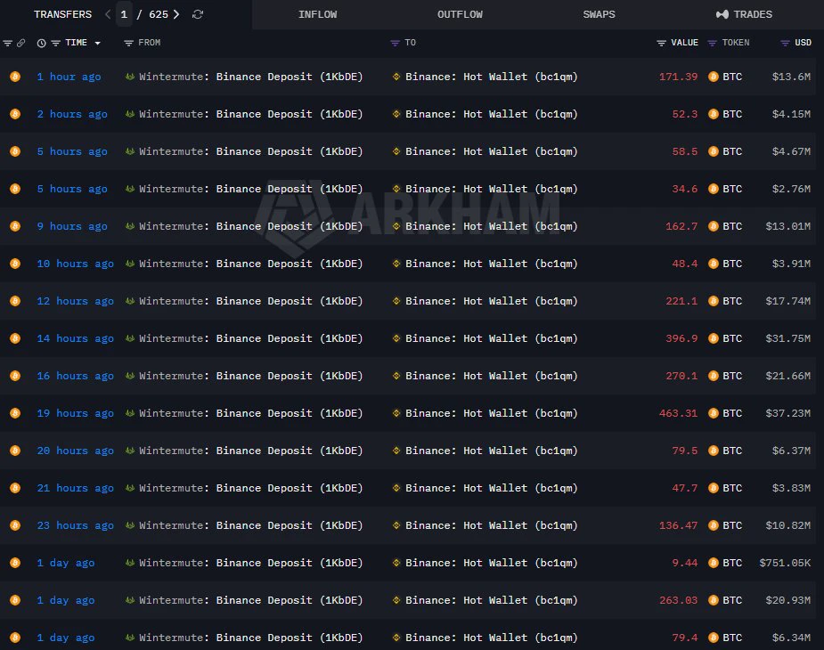The image size is (824, 650).
Task: Click Wintermute logo icon in 16 hours ago row
Action: 130,376
